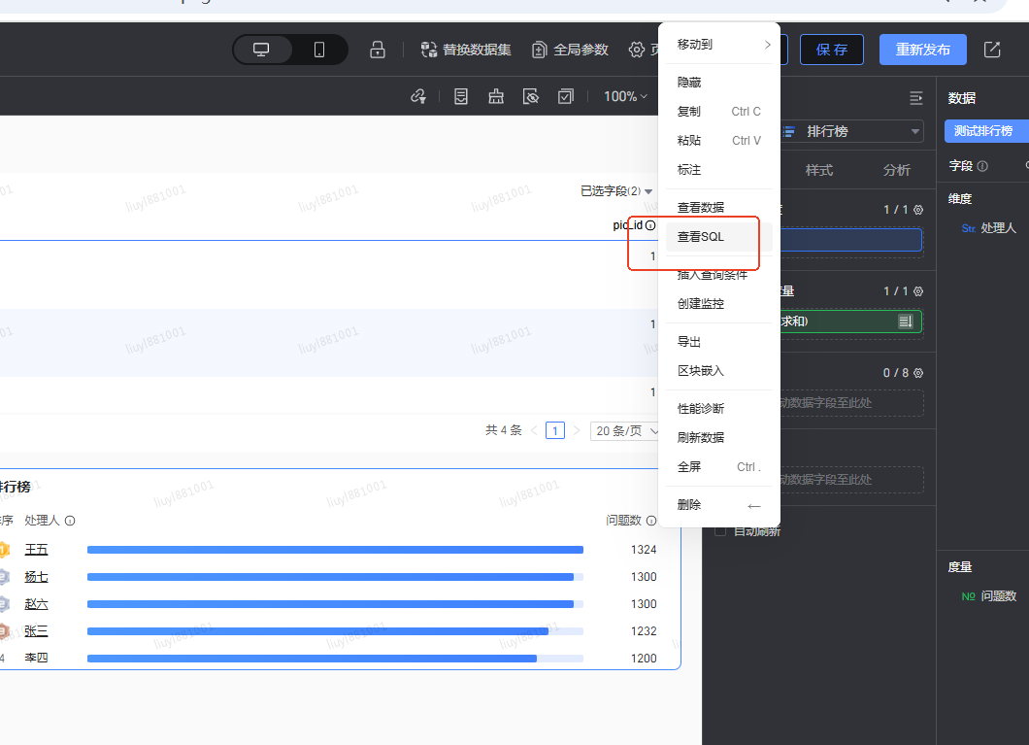Screen dimensions: 1029x745
Task: Switch to mobile layout preview
Action: point(319,50)
